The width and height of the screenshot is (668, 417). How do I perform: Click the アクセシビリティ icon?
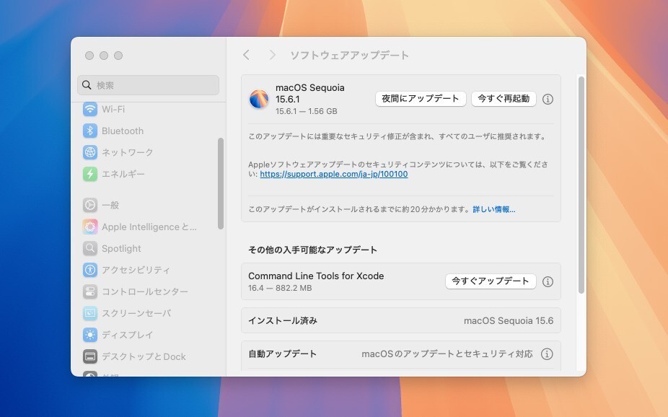pyautogui.click(x=90, y=270)
